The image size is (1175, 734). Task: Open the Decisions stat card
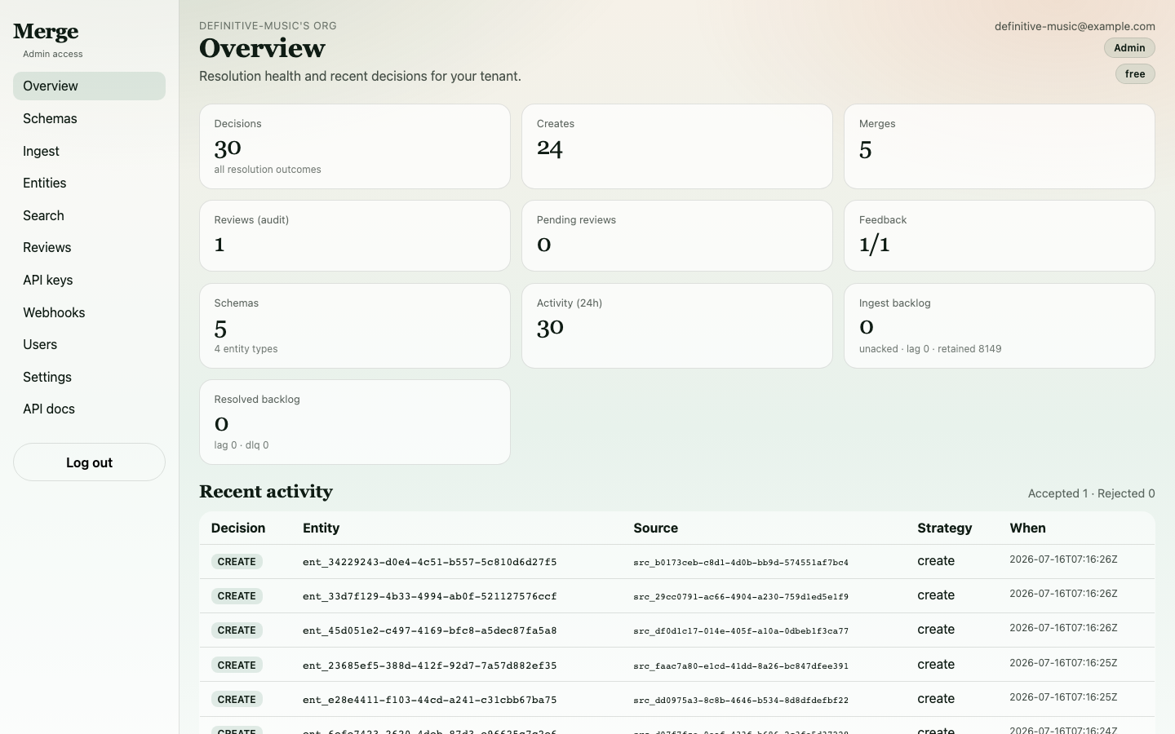tap(355, 147)
